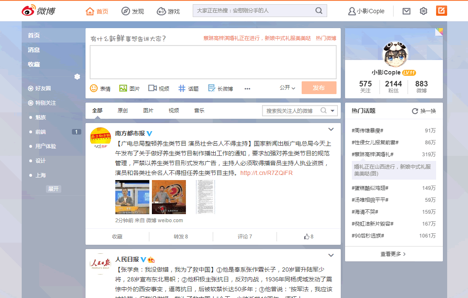Show more compose options (three dots)
The image size is (468, 298).
(247, 89)
